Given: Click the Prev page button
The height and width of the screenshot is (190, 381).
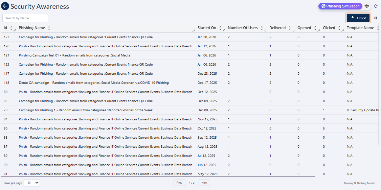Looking at the screenshot, I should pyautogui.click(x=179, y=183).
